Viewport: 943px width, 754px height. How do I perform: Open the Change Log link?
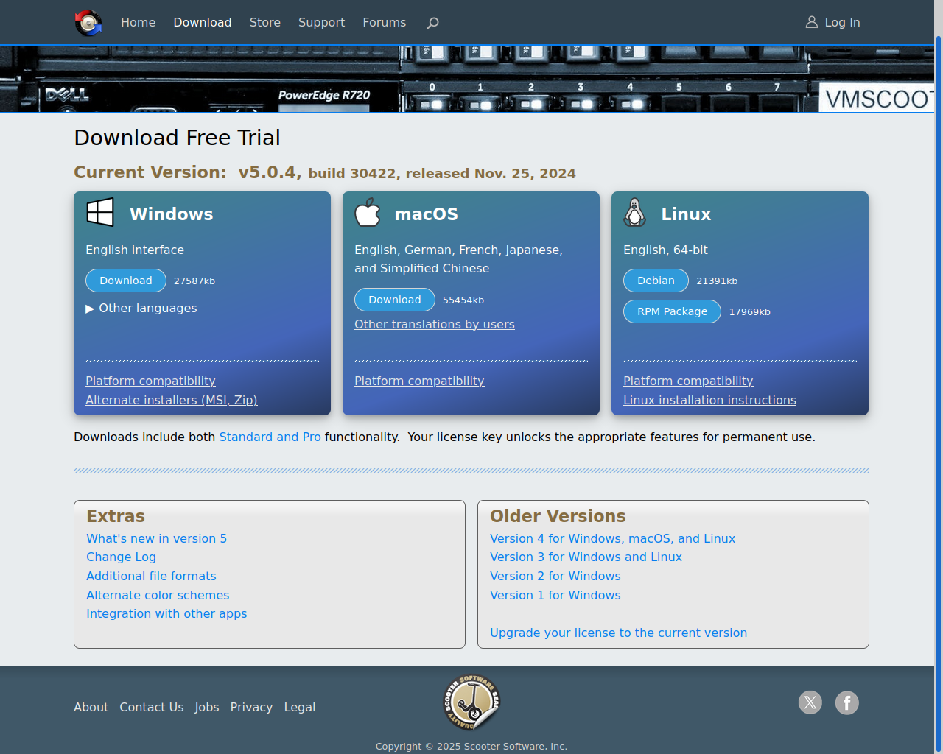121,557
